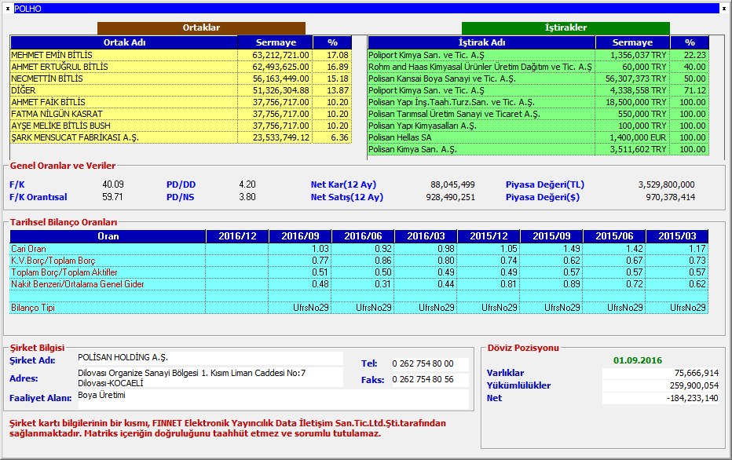Click the PD/NS ratio label

[x=180, y=197]
